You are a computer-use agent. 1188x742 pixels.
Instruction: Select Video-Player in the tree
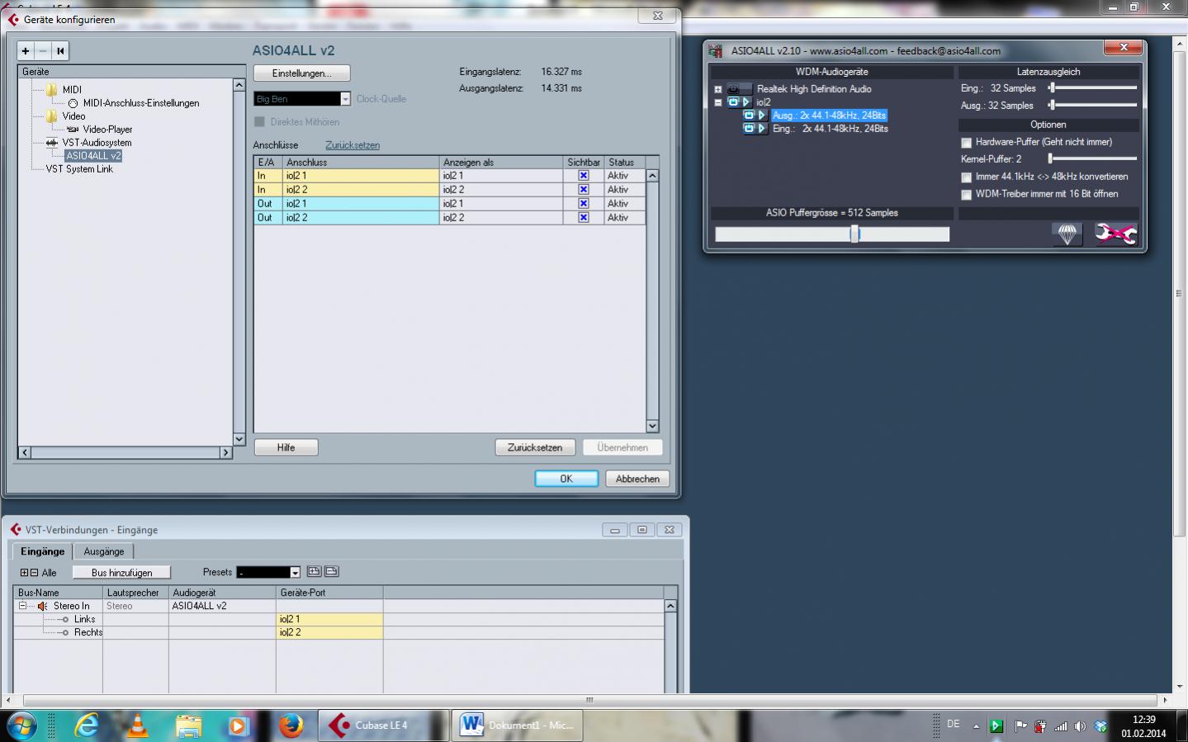point(107,130)
